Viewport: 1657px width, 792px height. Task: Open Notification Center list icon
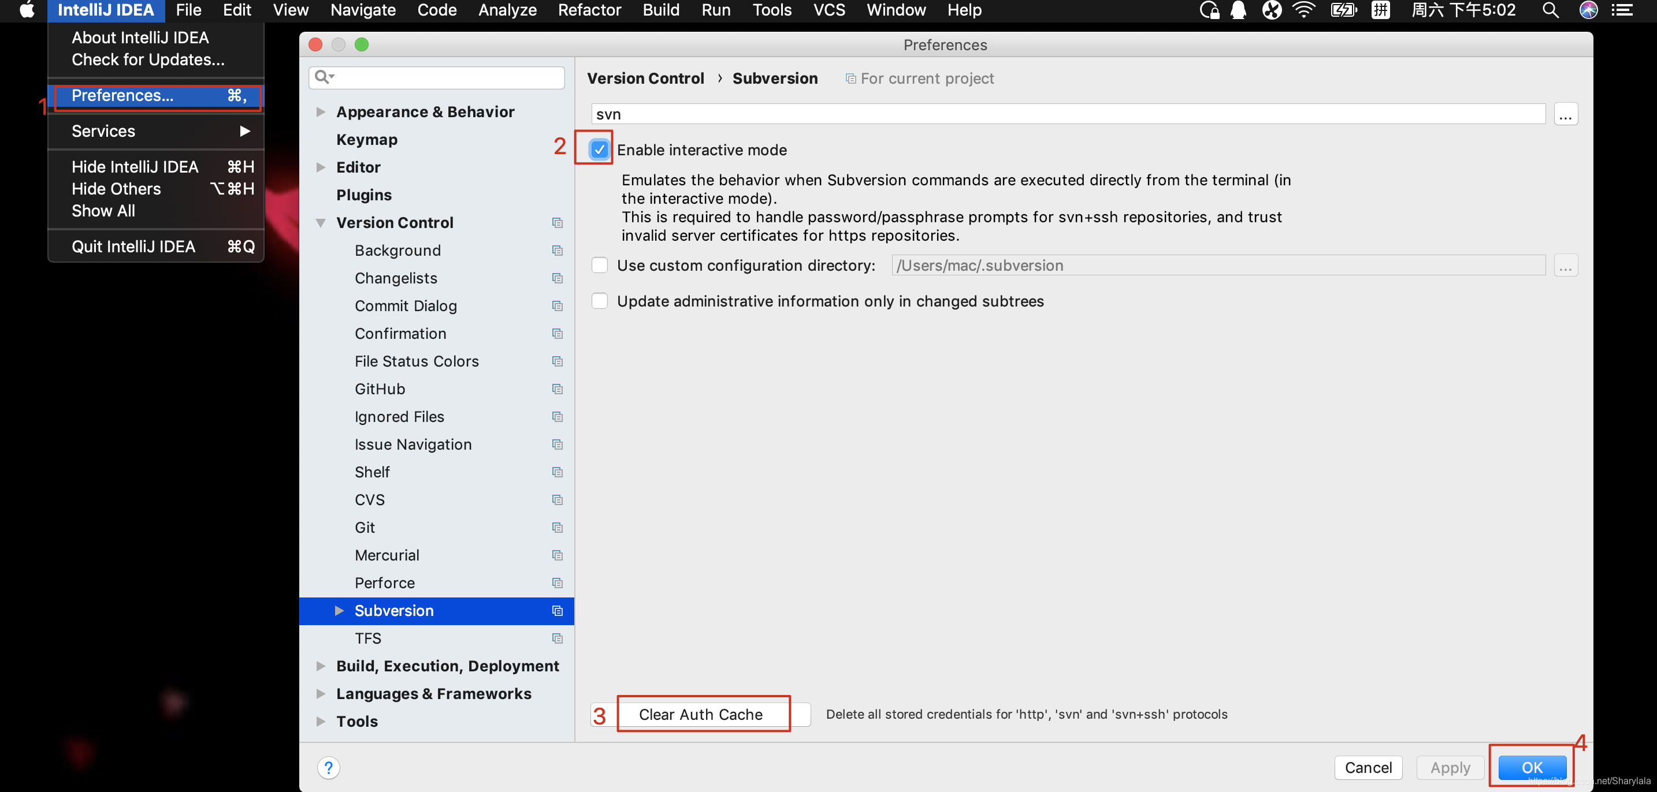(1622, 10)
